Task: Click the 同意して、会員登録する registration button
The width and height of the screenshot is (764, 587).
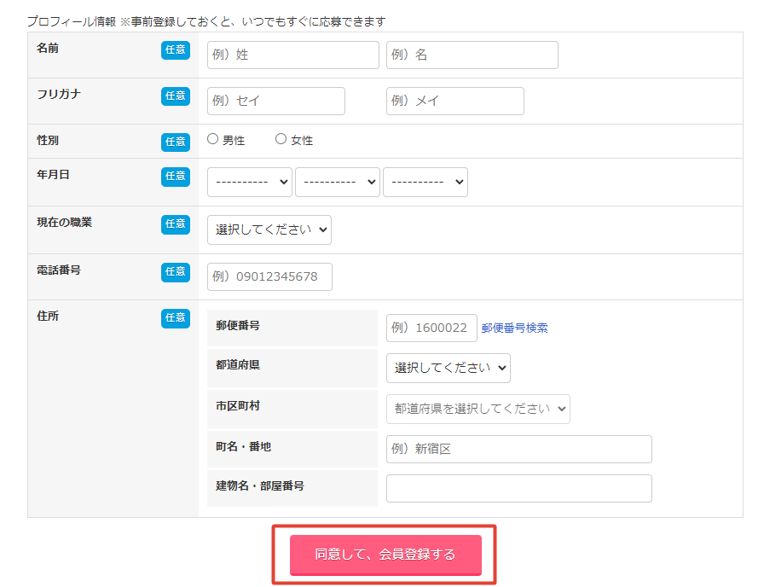Action: tap(385, 554)
